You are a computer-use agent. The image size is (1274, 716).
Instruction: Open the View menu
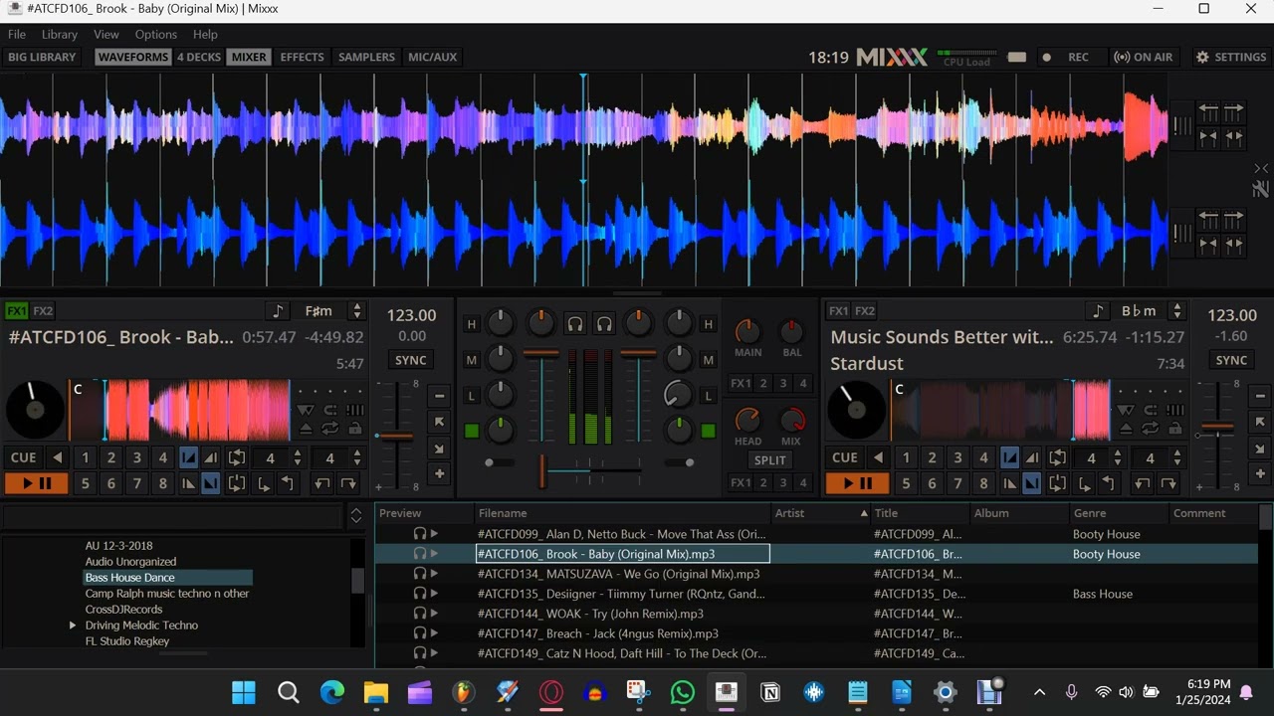pyautogui.click(x=106, y=34)
